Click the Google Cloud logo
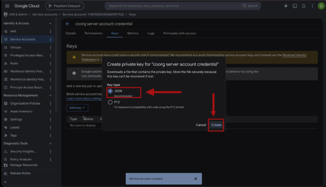Viewport: 326px width, 187px height. [27, 6]
